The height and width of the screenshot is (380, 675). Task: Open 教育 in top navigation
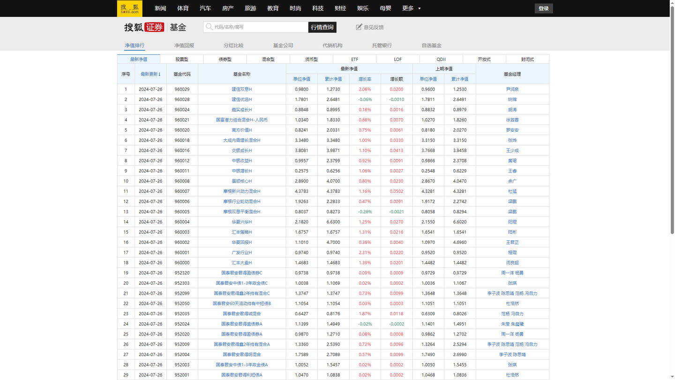click(x=273, y=8)
